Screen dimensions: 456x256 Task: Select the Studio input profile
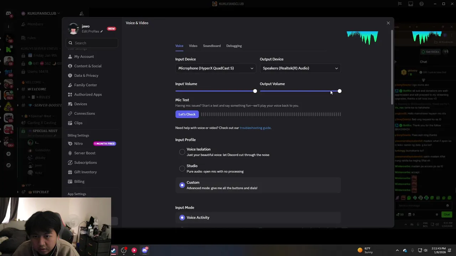(x=182, y=169)
